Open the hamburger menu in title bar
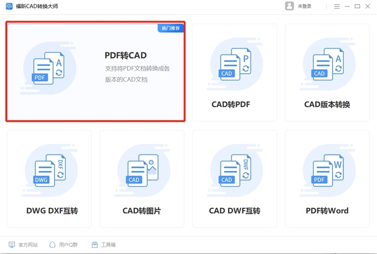The height and width of the screenshot is (254, 377). [x=337, y=6]
